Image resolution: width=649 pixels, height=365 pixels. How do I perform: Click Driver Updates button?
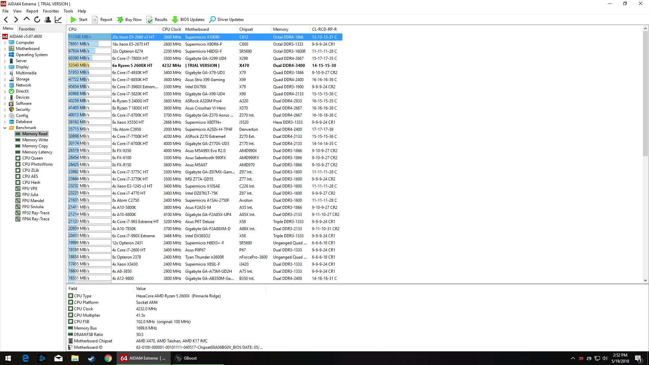coord(226,20)
